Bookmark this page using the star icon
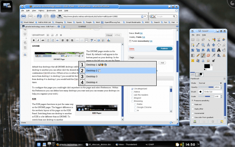Viewport: 235px width, 147px height. (x=141, y=16)
